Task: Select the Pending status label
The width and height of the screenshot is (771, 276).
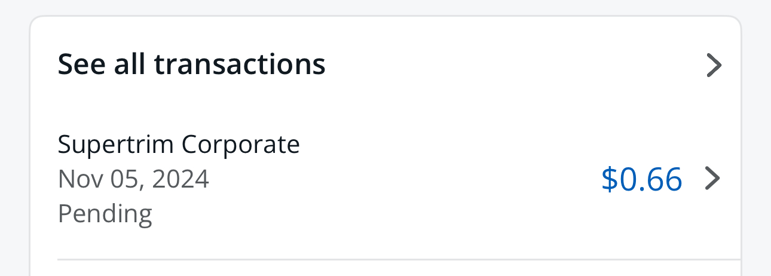Action: [105, 214]
